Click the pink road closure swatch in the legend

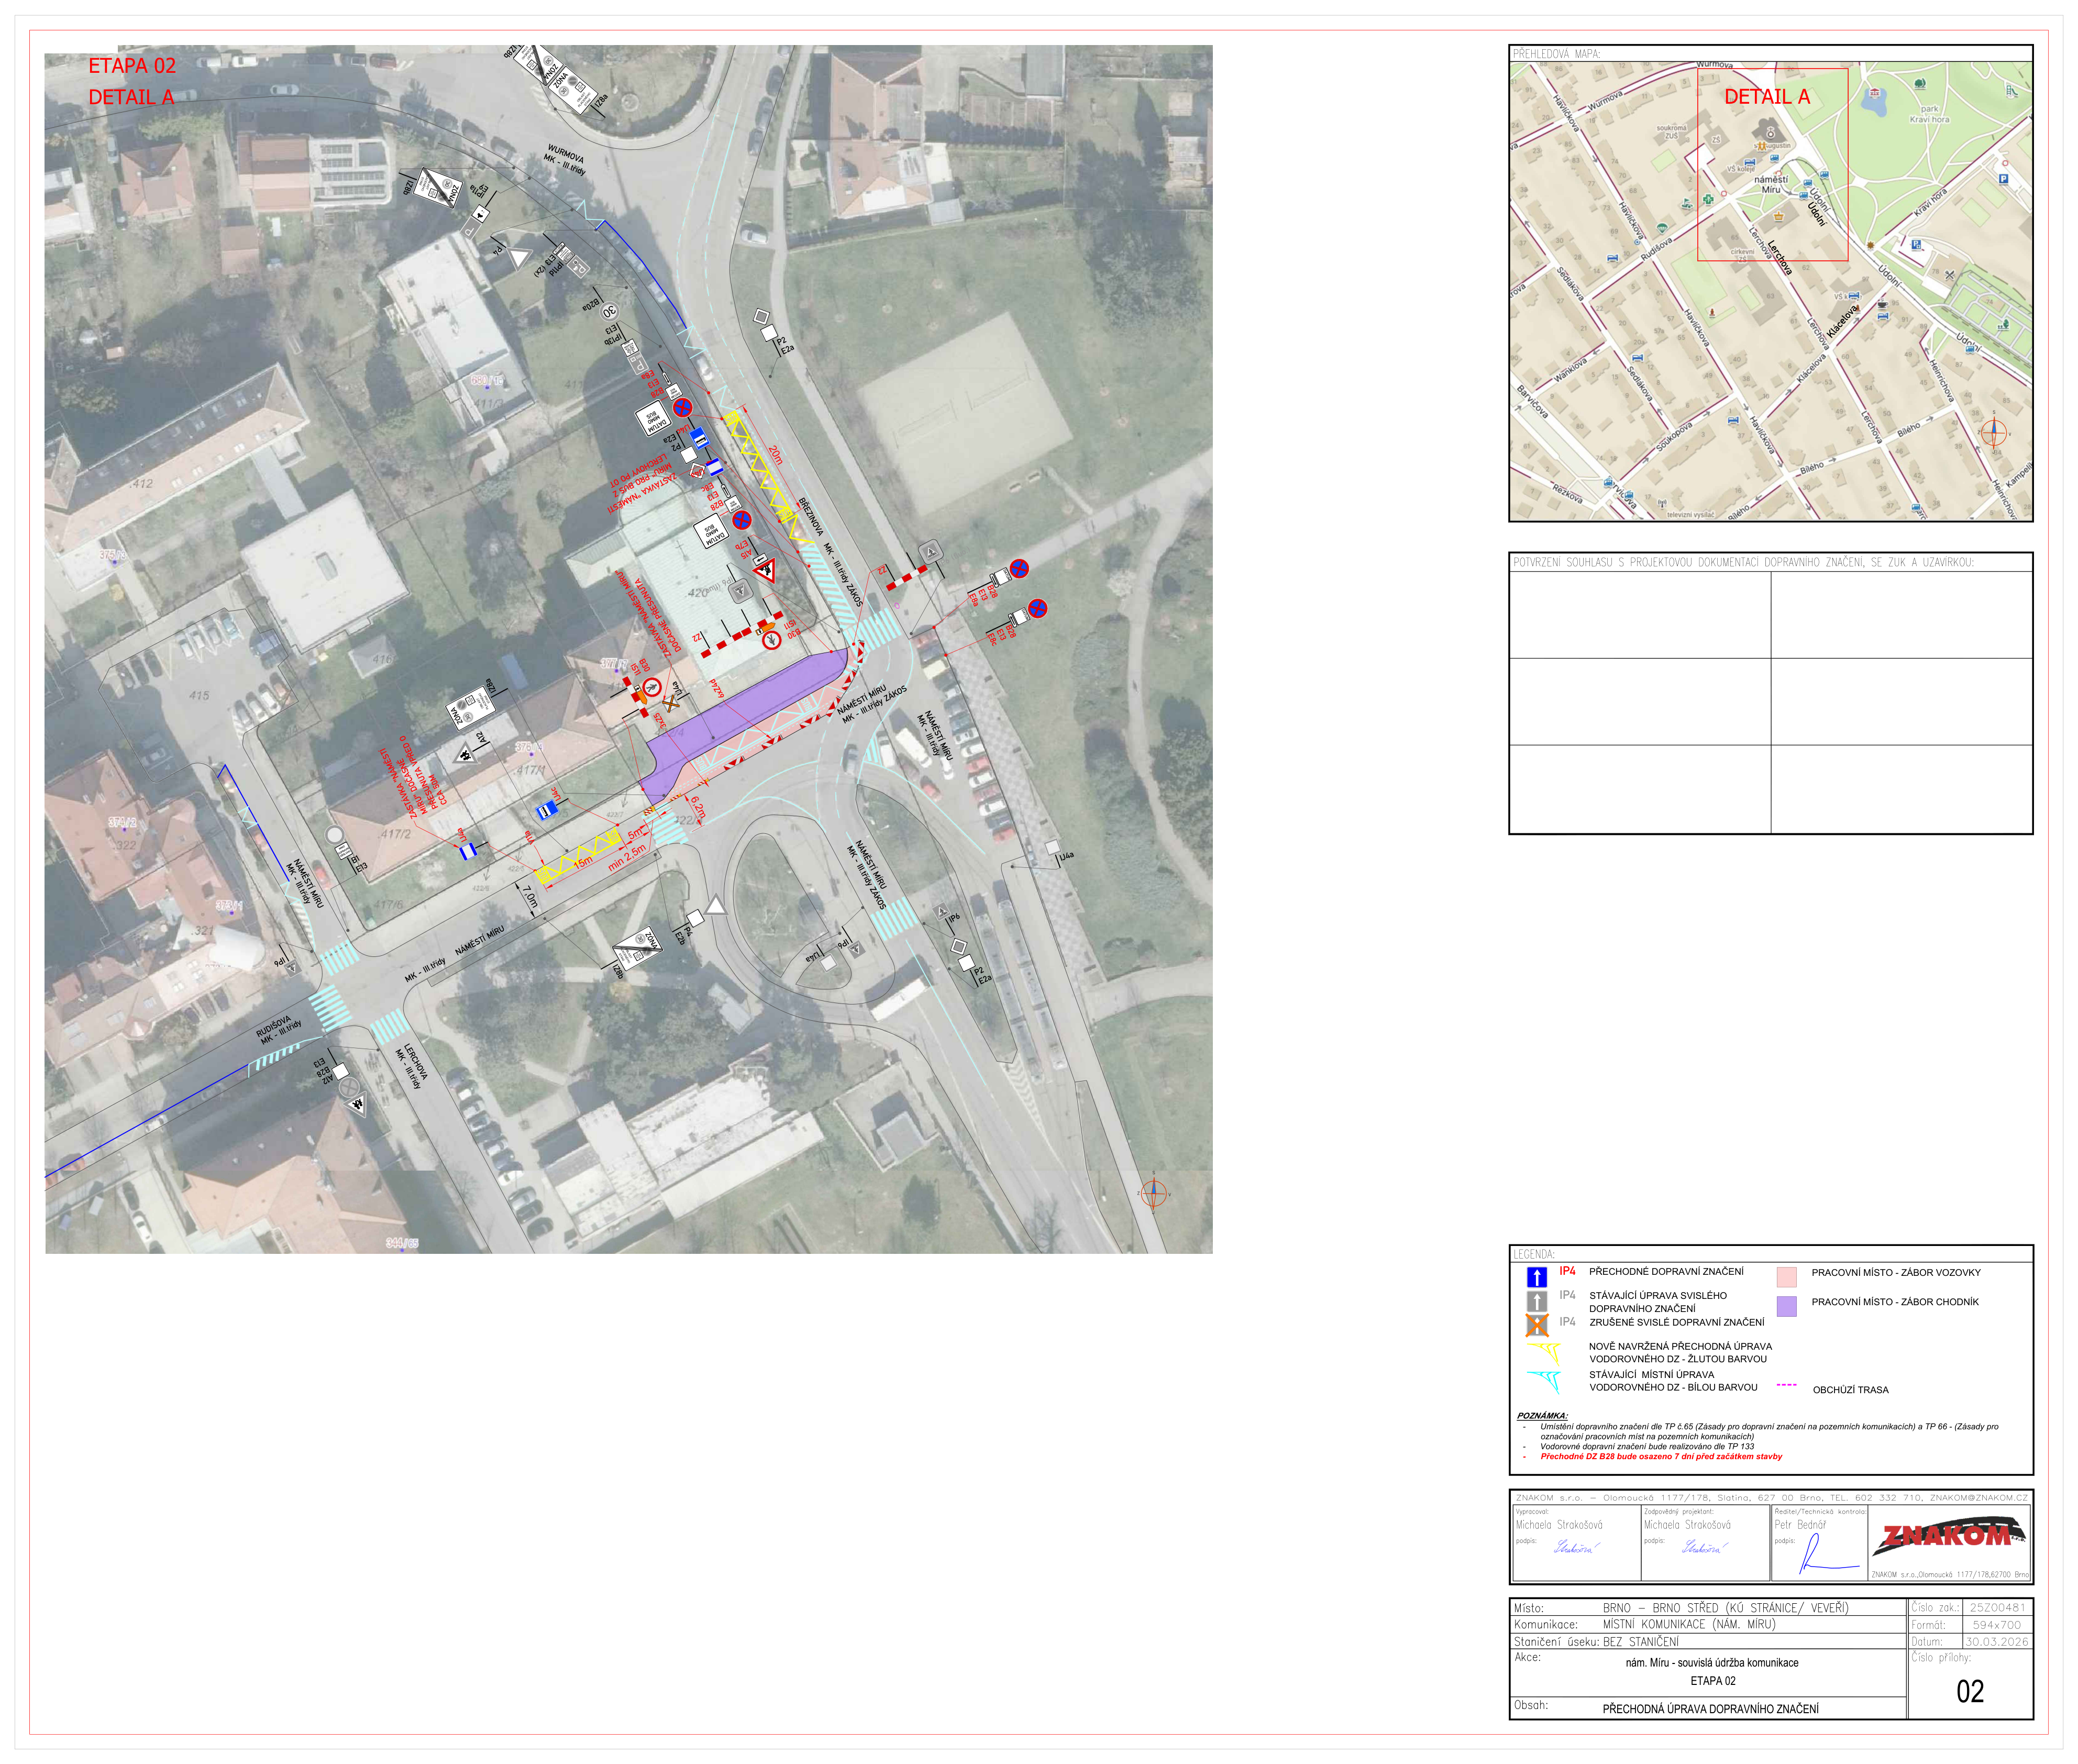1786,1277
